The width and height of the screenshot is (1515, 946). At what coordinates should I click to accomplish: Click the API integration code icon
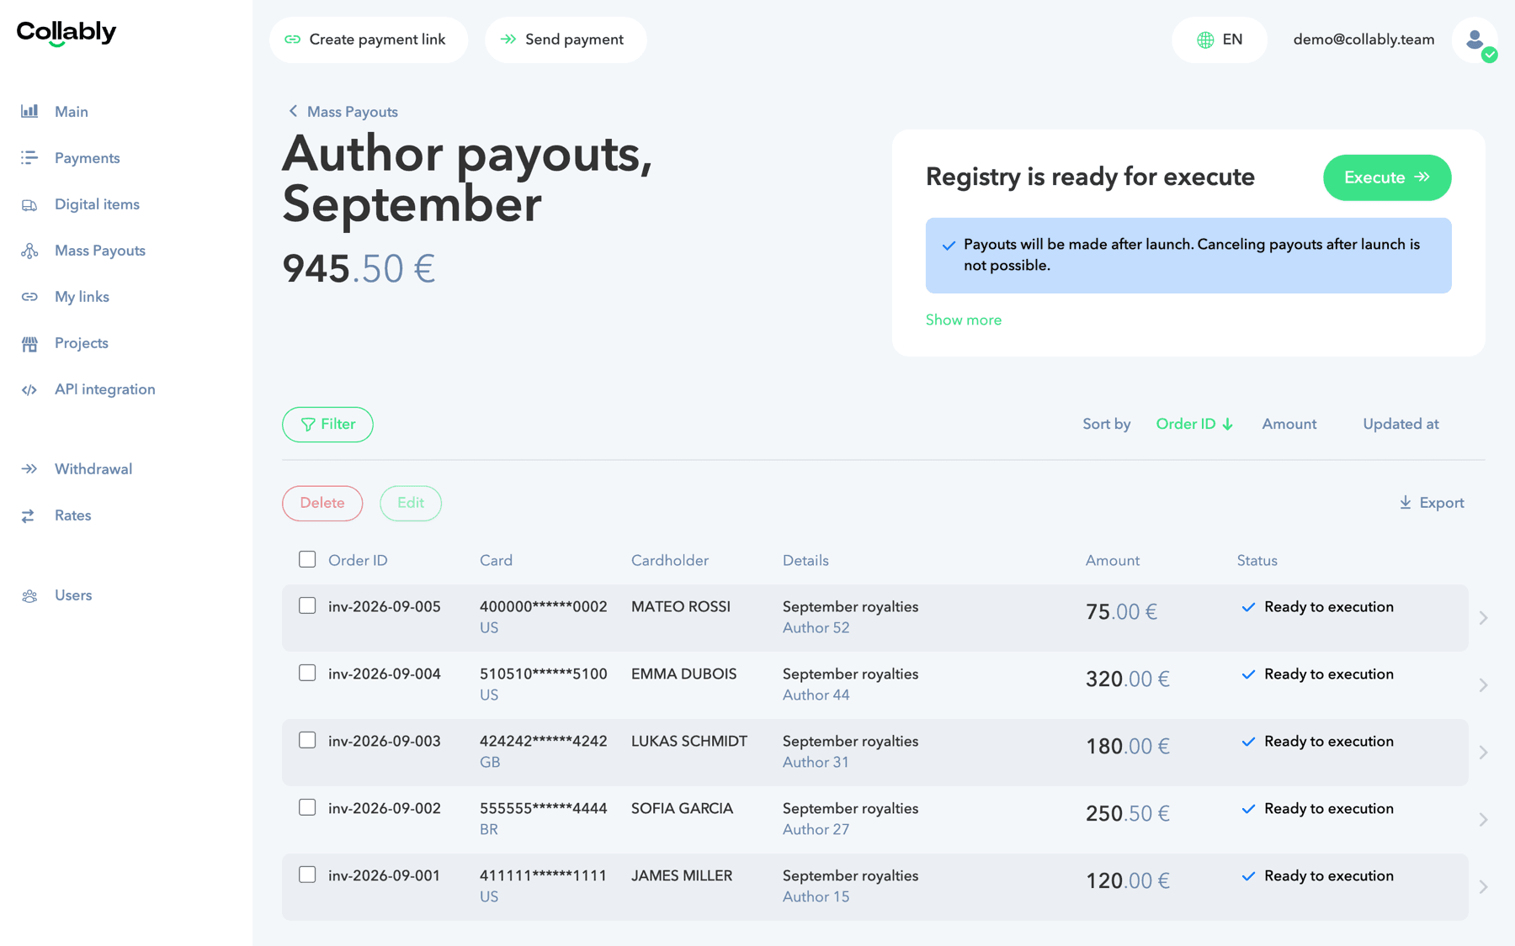point(29,389)
